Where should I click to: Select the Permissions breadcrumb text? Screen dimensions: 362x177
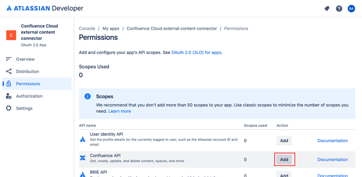point(236,29)
